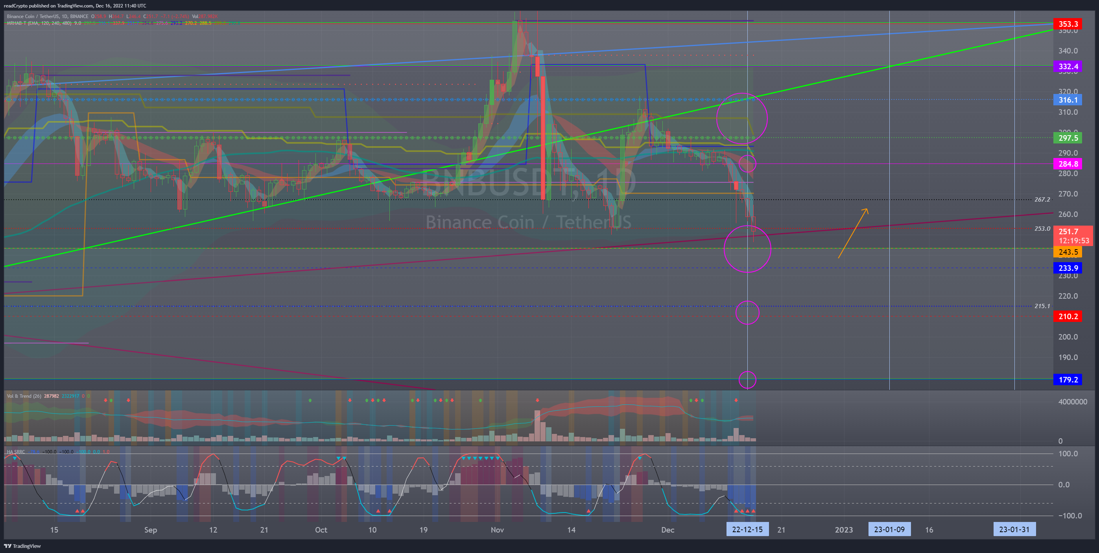Click the 210.2 red price label

coord(1068,316)
